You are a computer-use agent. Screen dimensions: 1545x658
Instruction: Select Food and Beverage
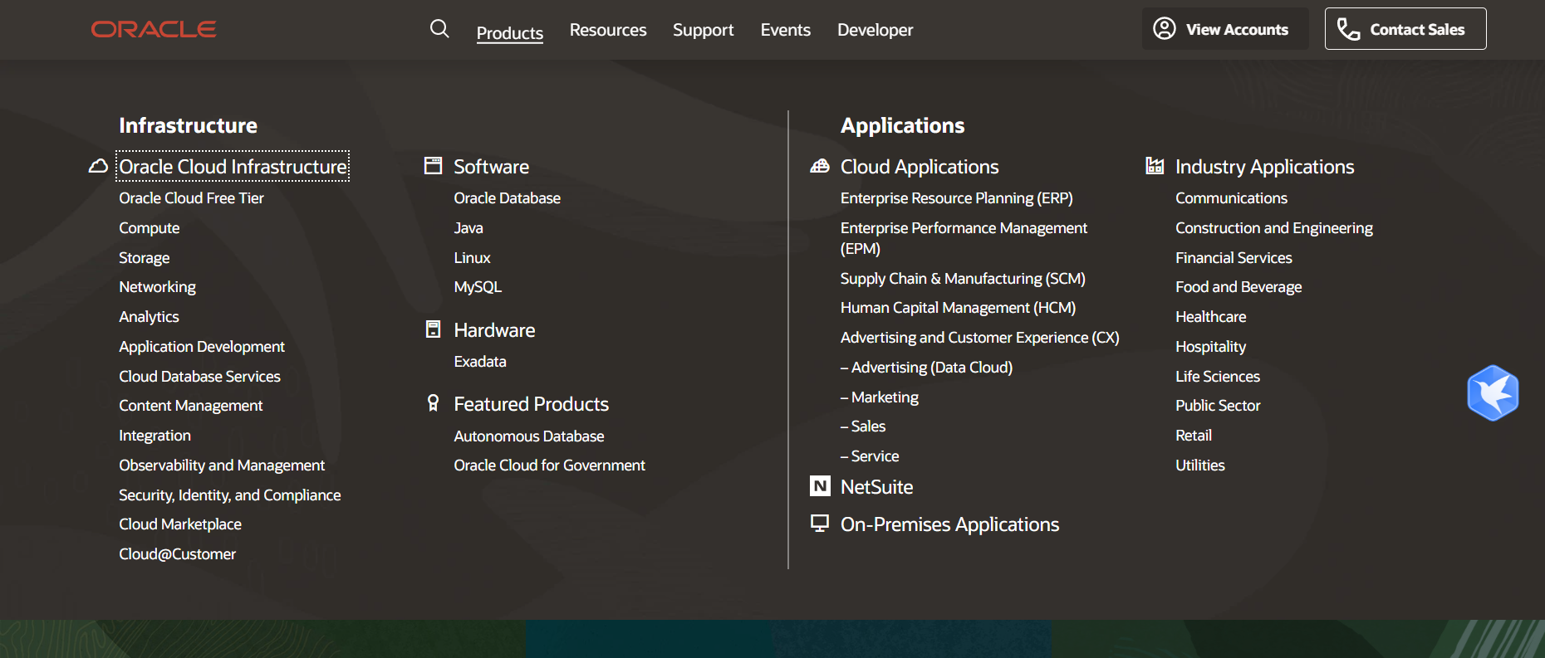point(1238,287)
